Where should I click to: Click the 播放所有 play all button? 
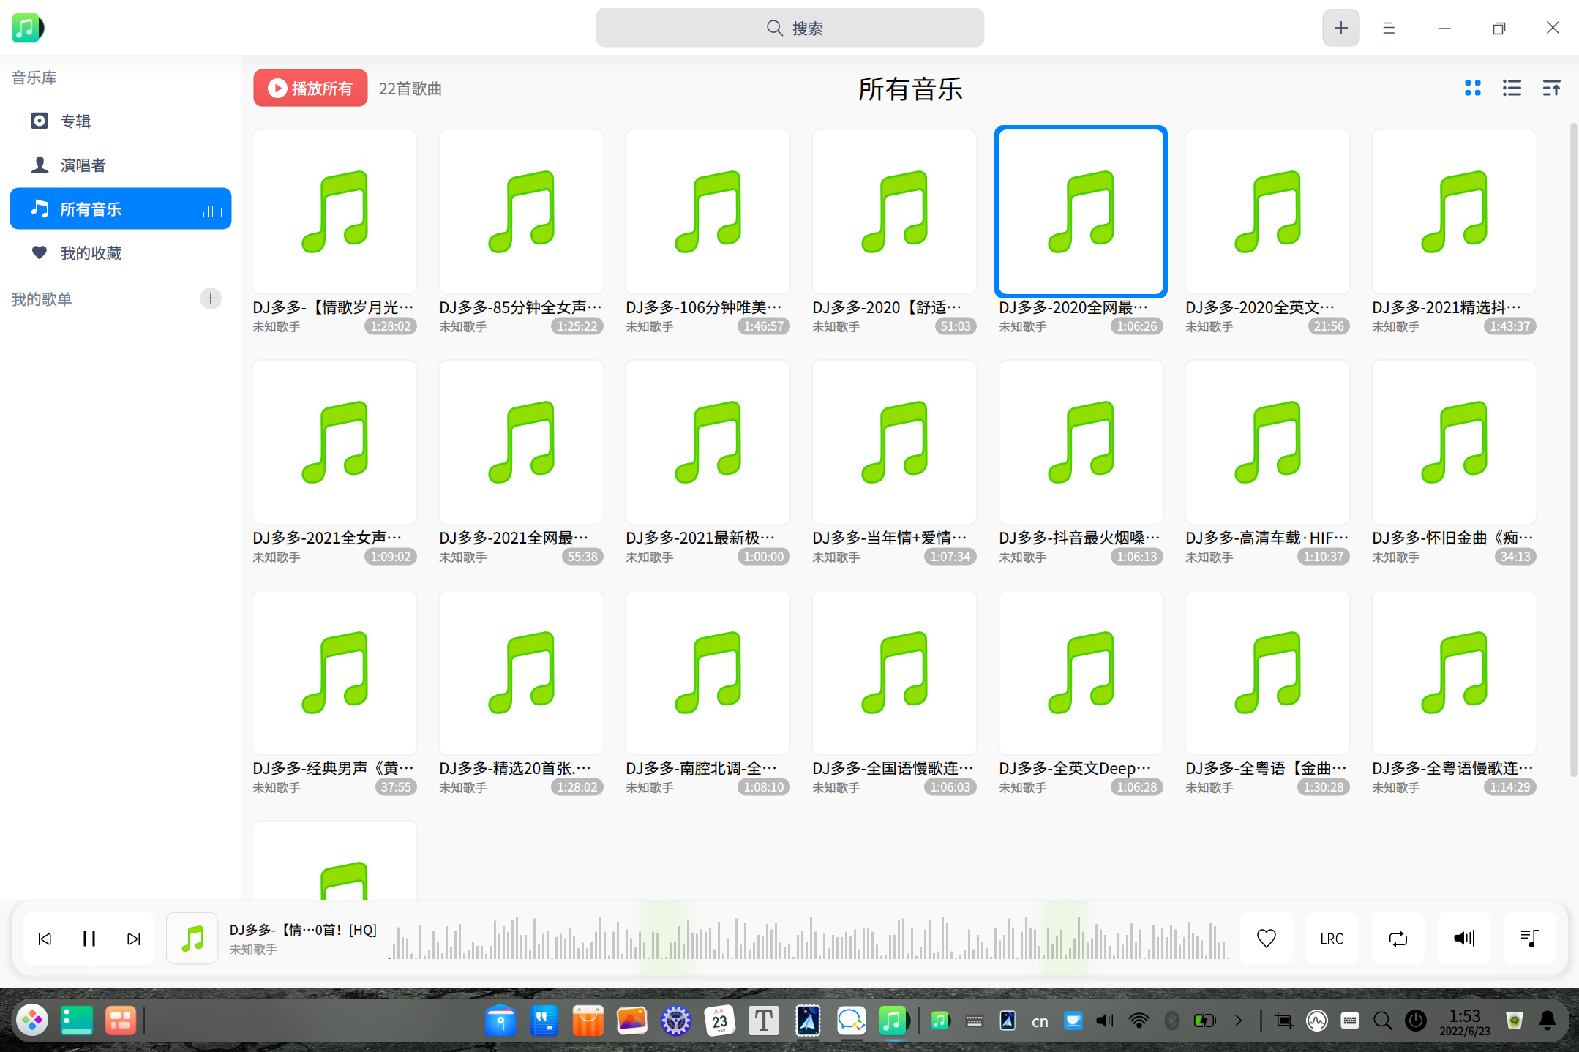310,89
